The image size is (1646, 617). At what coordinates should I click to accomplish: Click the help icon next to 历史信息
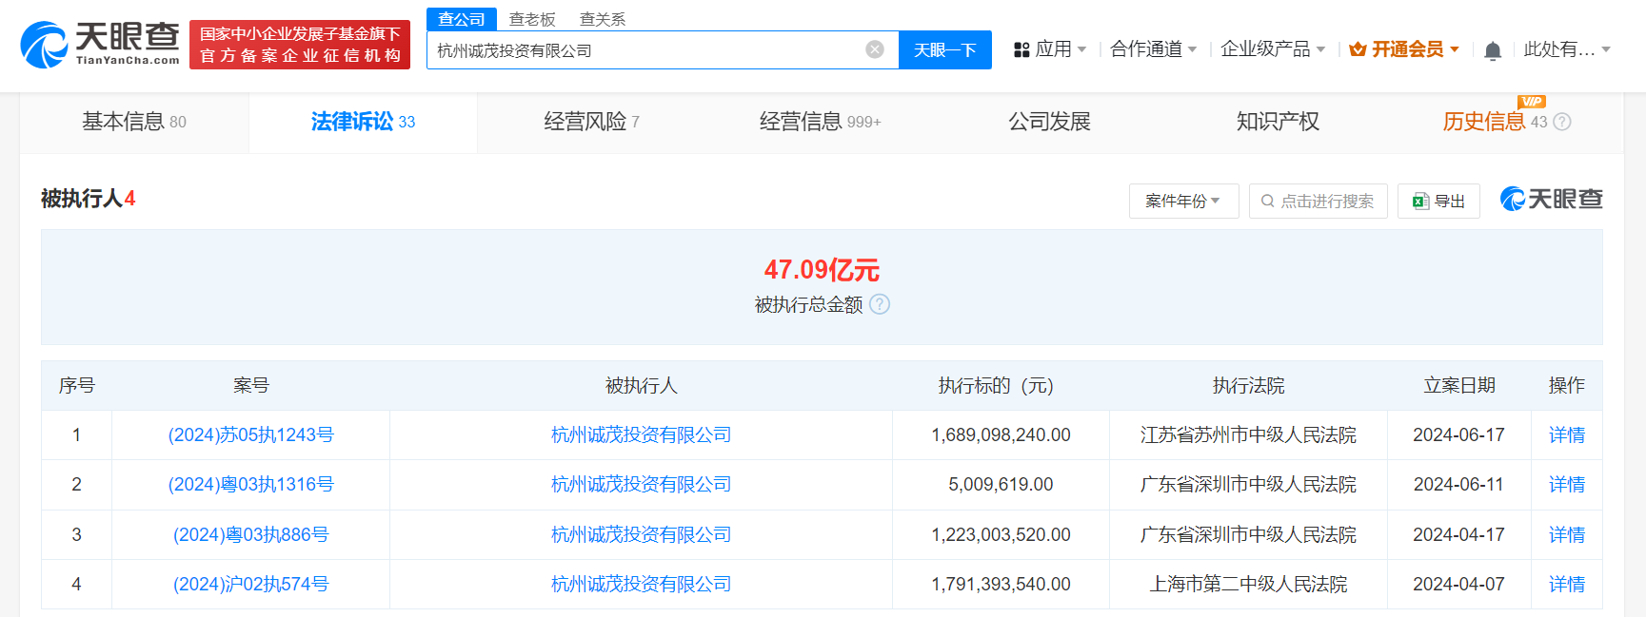coord(1562,122)
